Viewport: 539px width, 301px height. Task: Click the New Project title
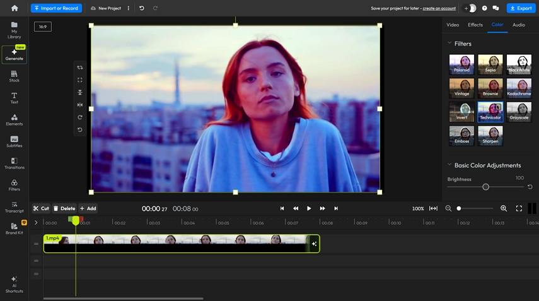(110, 8)
